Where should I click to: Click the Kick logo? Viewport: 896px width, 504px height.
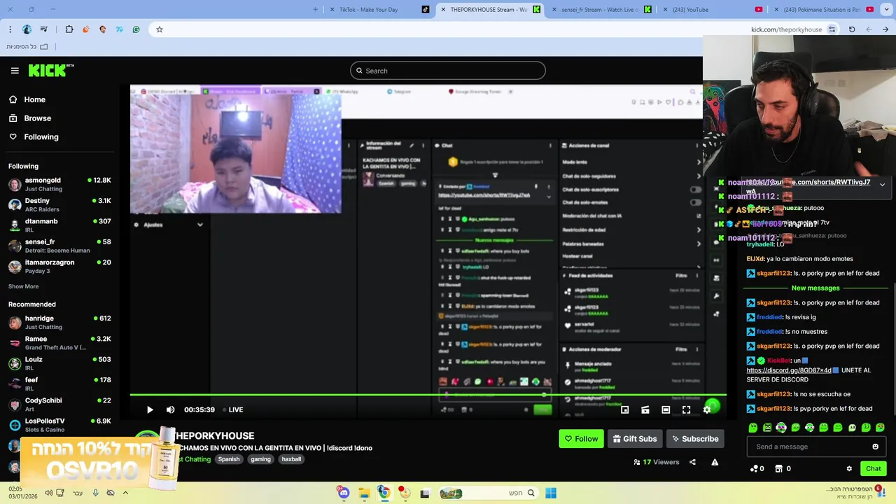51,70
